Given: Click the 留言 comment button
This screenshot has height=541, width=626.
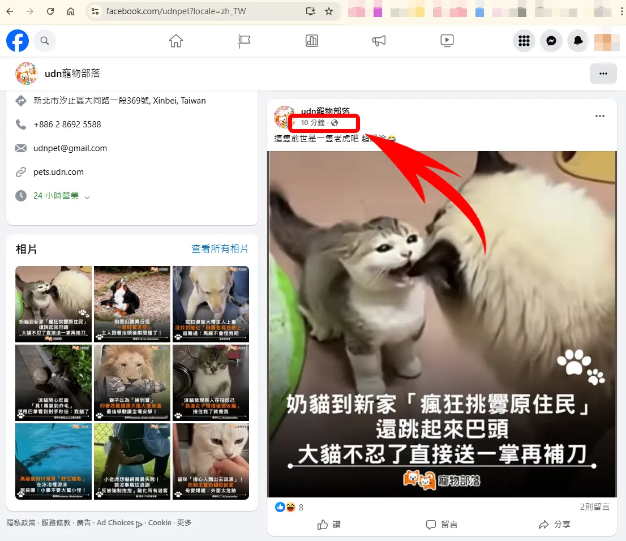Looking at the screenshot, I should pos(442,525).
